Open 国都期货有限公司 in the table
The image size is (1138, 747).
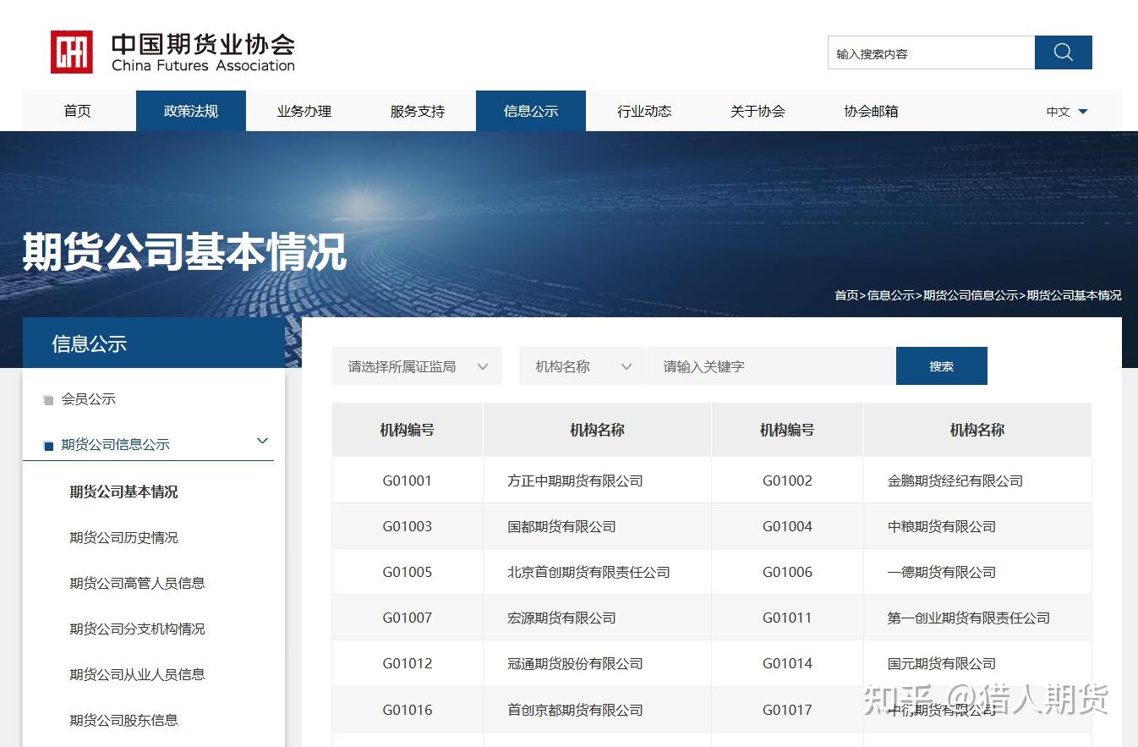click(x=561, y=526)
